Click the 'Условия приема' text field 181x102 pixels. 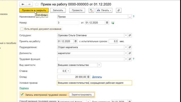click(x=94, y=83)
